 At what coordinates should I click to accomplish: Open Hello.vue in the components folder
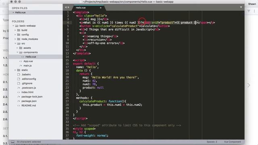31,57
